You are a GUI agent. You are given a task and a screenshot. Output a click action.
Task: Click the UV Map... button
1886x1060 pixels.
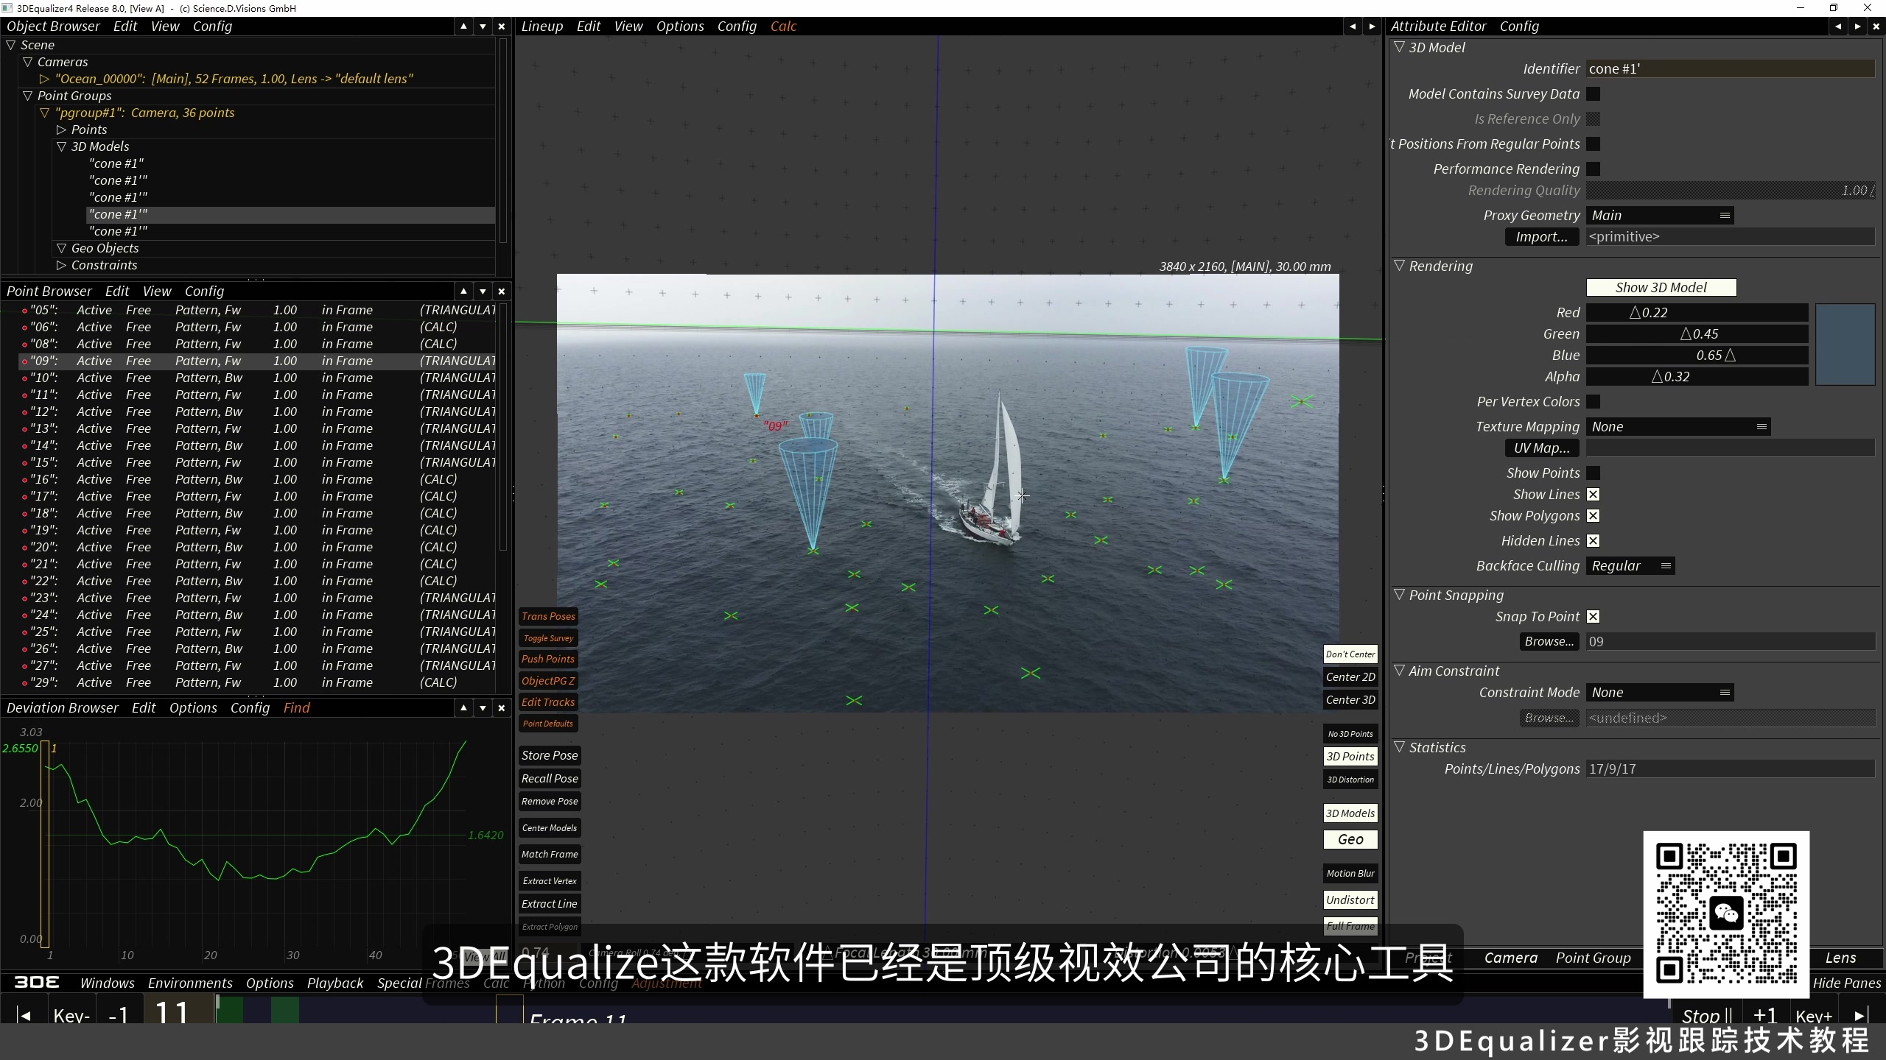point(1541,448)
